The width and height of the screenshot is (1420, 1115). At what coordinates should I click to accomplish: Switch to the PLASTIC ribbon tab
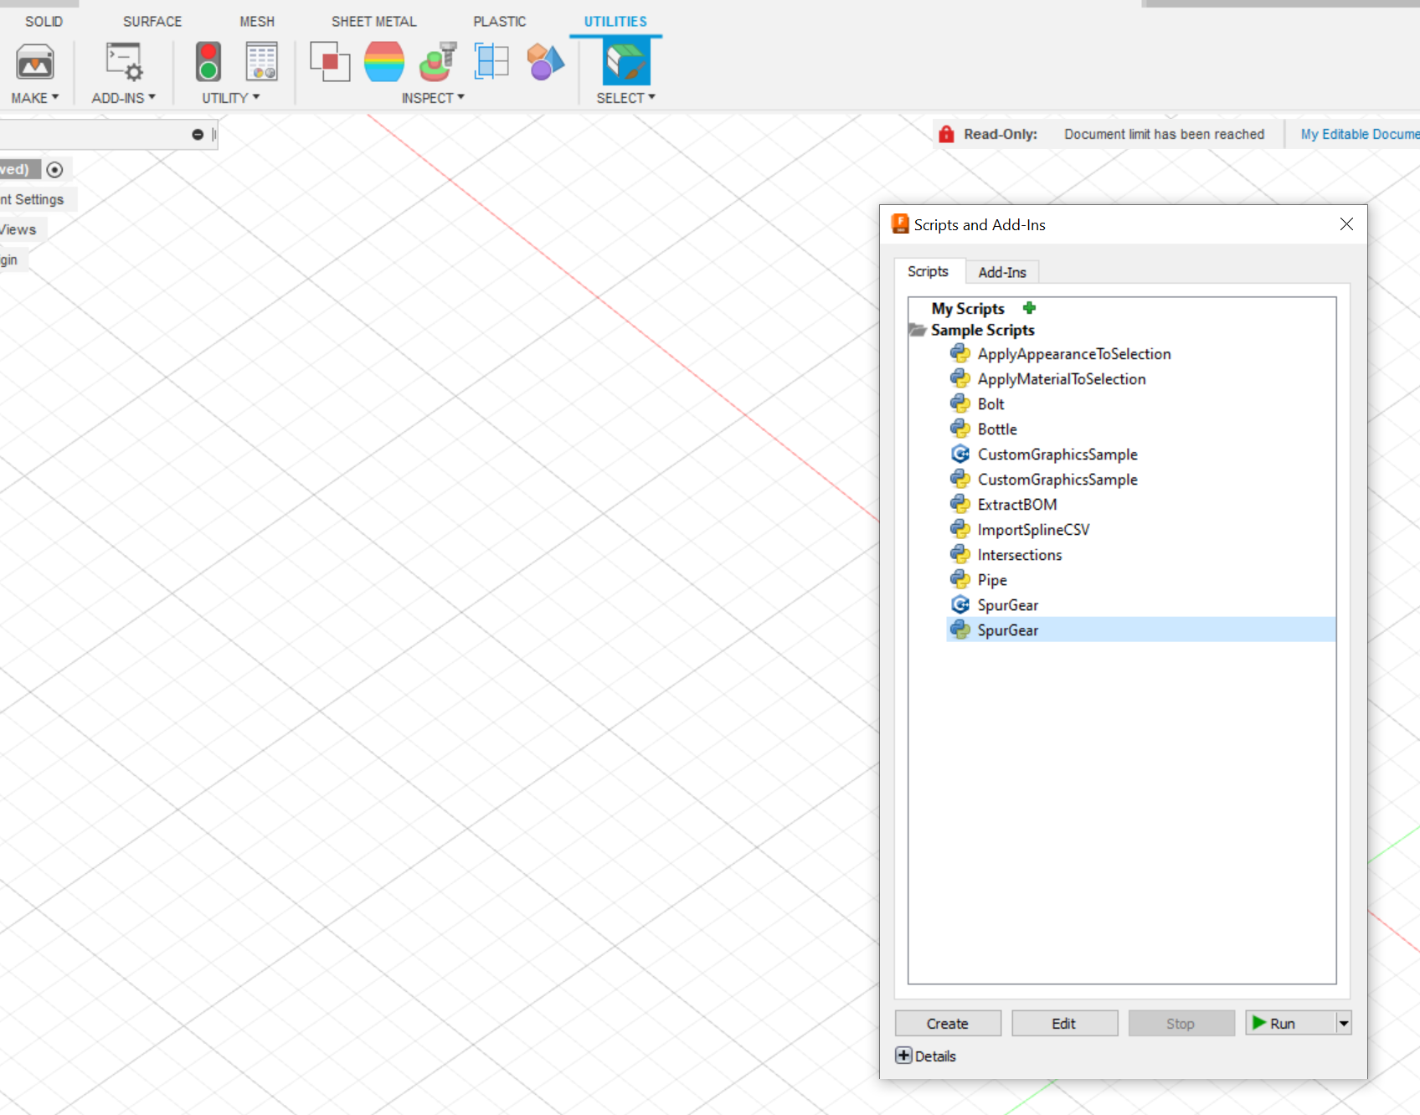[x=500, y=22]
